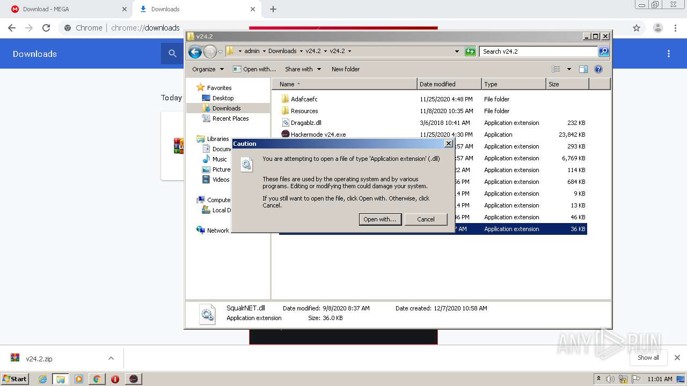Expand the view options dropdown arrow
Image resolution: width=687 pixels, height=386 pixels.
click(569, 69)
